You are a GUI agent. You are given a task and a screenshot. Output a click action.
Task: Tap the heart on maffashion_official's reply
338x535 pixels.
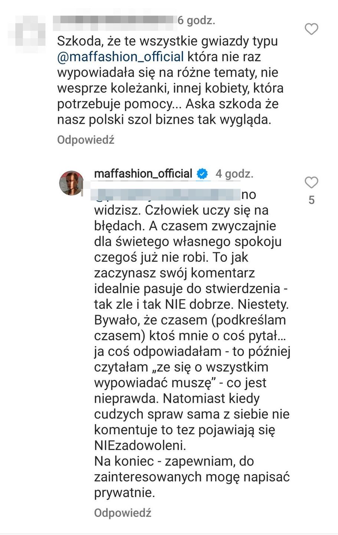tap(311, 182)
